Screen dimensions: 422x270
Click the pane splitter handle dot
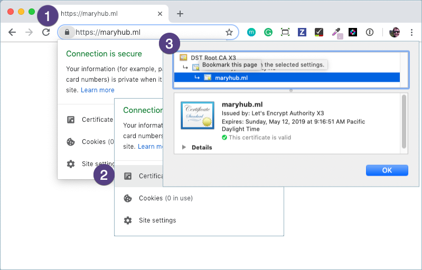click(290, 91)
